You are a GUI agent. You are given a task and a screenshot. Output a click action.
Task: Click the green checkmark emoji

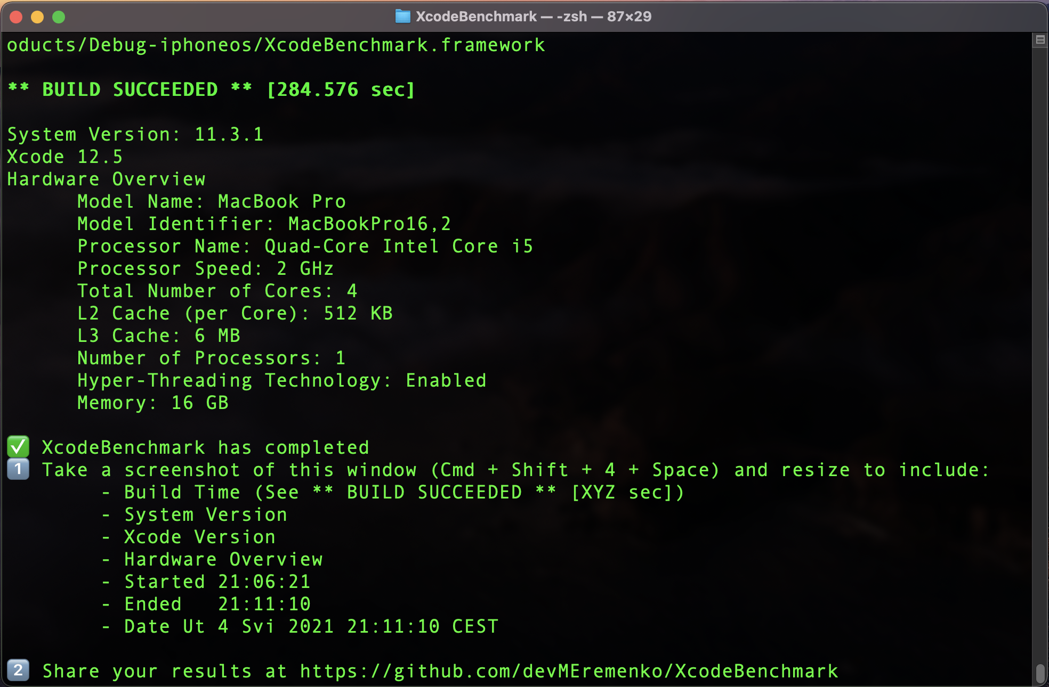pyautogui.click(x=18, y=447)
